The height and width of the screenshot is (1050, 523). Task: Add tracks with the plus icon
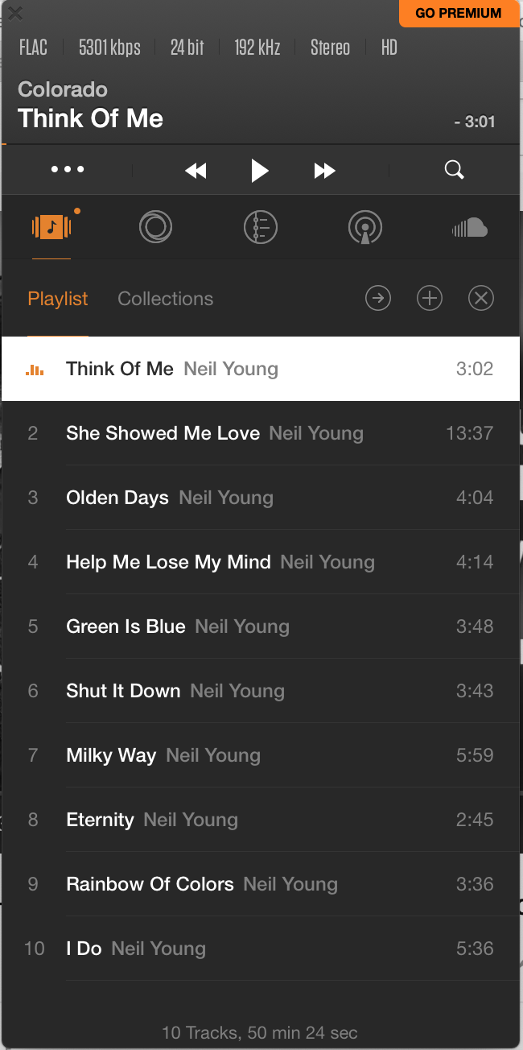(430, 299)
